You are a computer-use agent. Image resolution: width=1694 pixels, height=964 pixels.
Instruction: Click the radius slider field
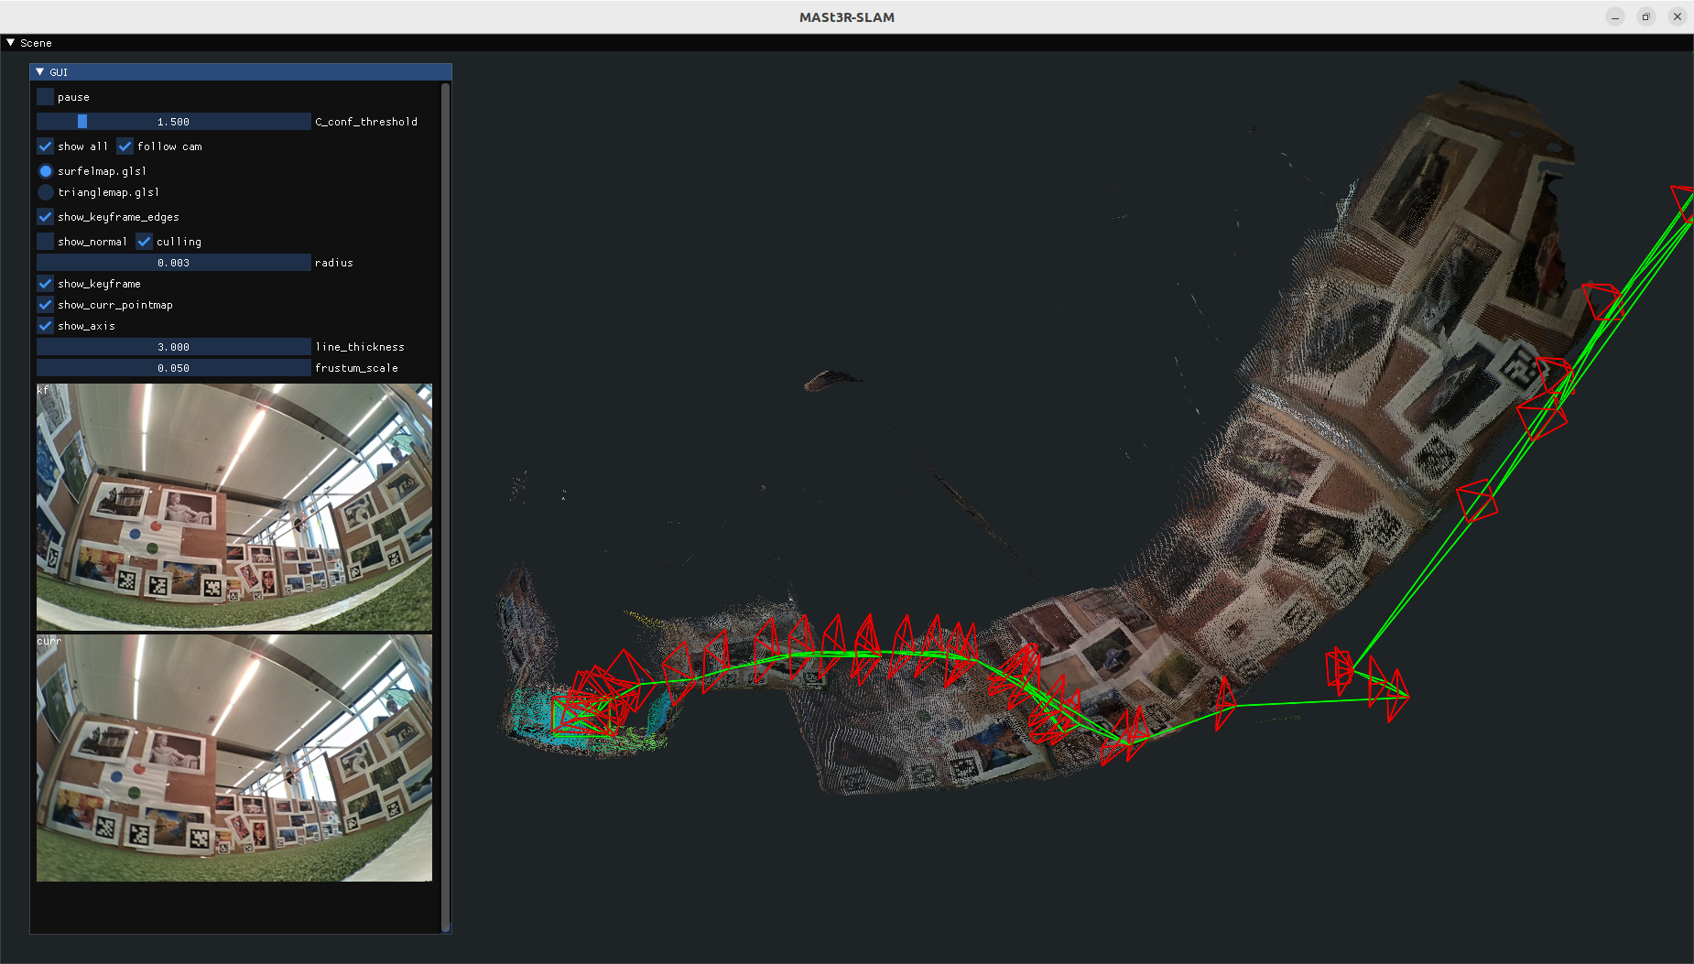tap(173, 263)
